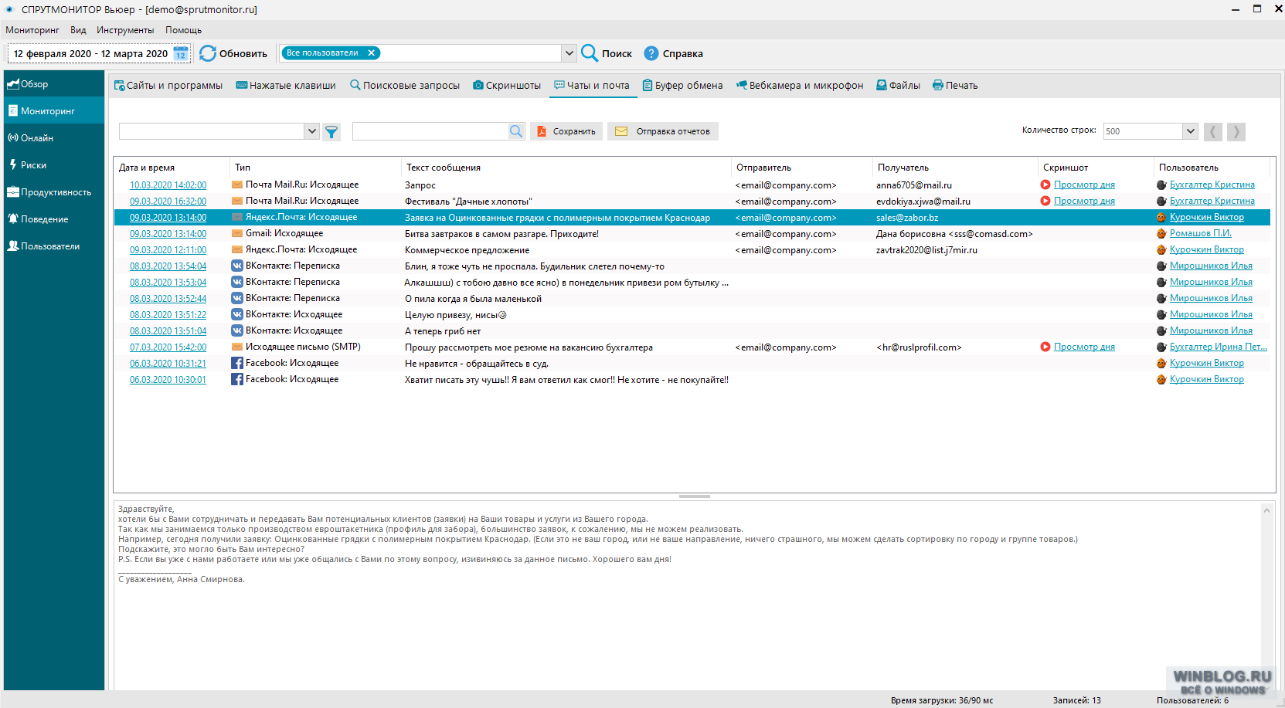The image size is (1285, 708).
Task: Expand the Количество строк dropdown
Action: [1190, 131]
